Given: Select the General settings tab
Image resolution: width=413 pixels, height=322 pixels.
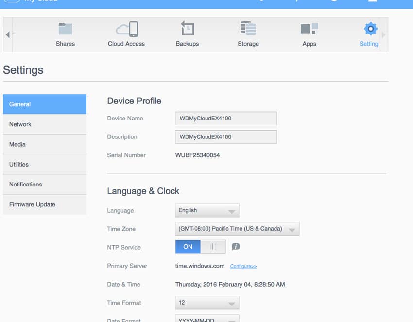Looking at the screenshot, I should coord(45,104).
